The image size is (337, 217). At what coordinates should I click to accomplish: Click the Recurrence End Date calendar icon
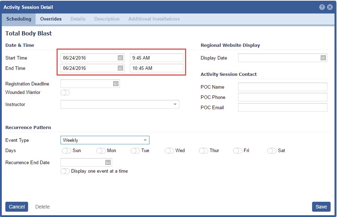click(x=108, y=162)
